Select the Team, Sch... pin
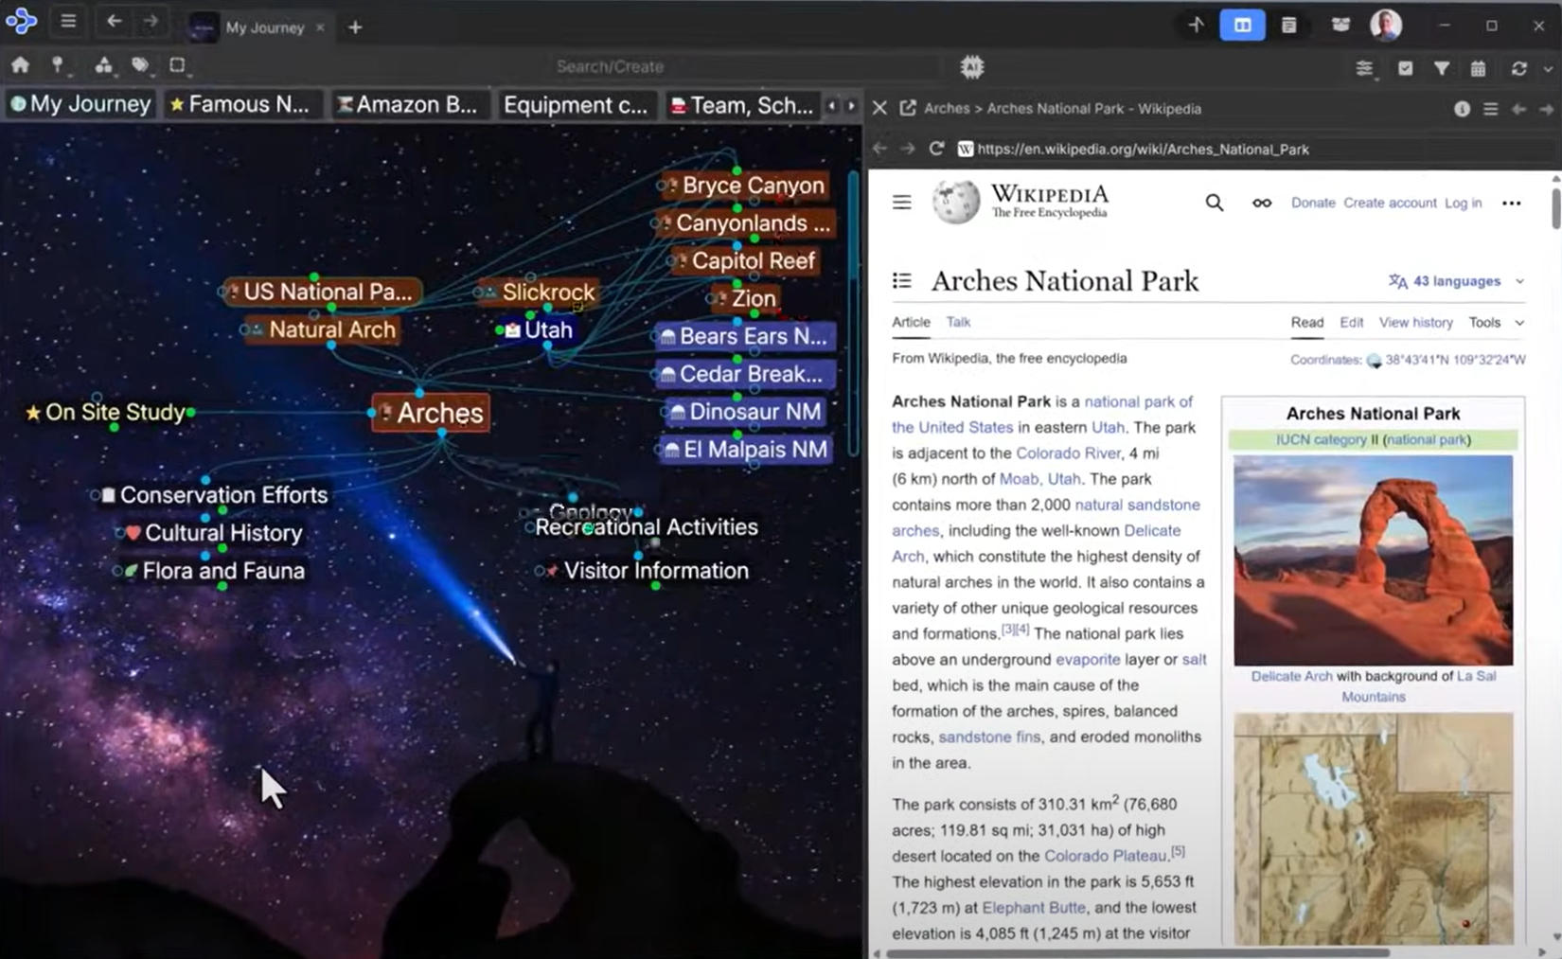 pos(742,104)
